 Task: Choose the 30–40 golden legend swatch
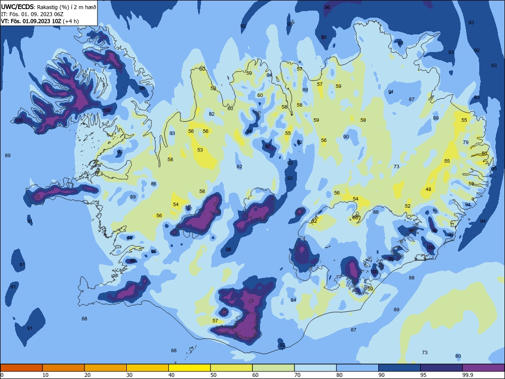click(147, 368)
